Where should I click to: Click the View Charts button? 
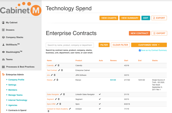pyautogui.click(x=109, y=18)
